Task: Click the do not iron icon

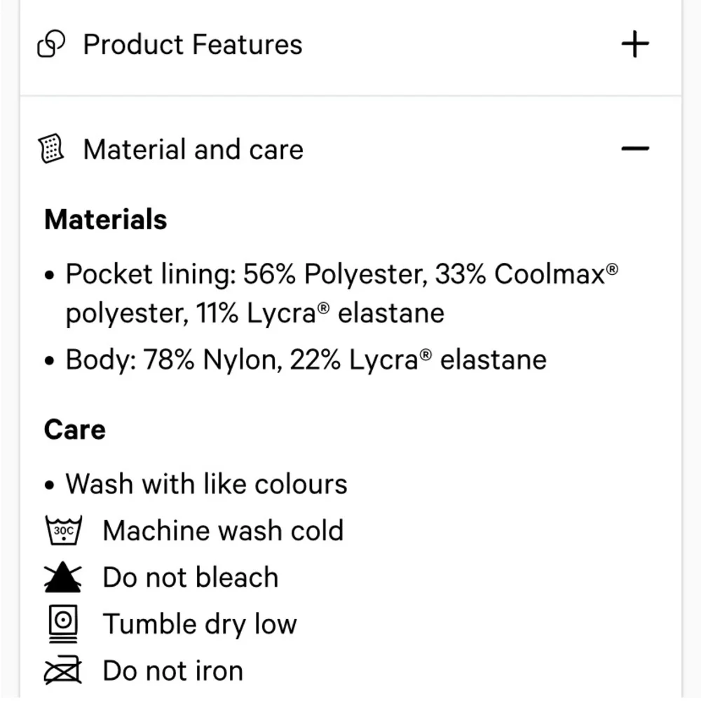Action: [63, 671]
